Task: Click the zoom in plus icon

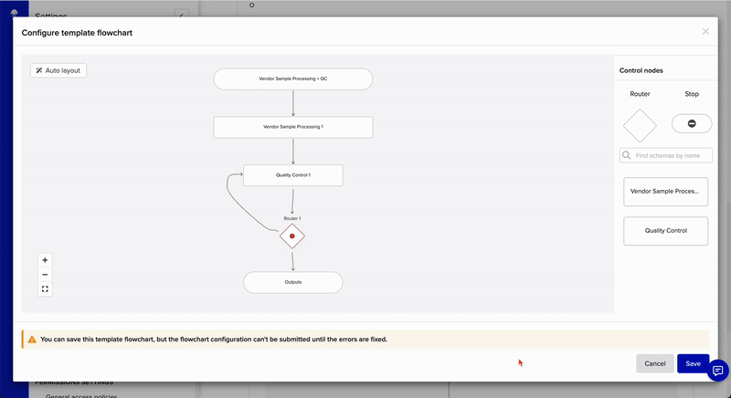Action: [x=45, y=260]
